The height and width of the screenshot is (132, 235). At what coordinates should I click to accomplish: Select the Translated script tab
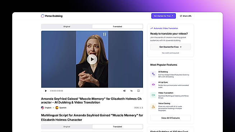click(x=117, y=127)
